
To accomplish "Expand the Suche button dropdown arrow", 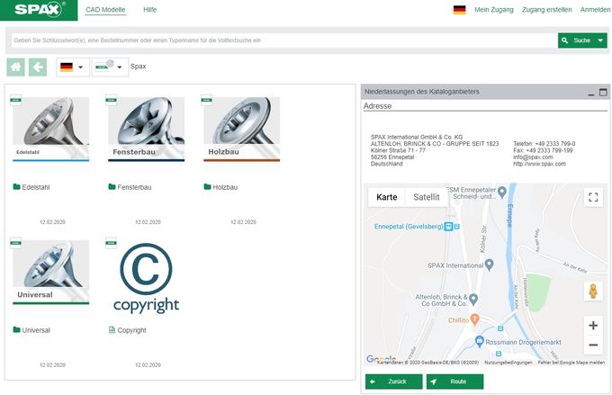I will (x=600, y=40).
